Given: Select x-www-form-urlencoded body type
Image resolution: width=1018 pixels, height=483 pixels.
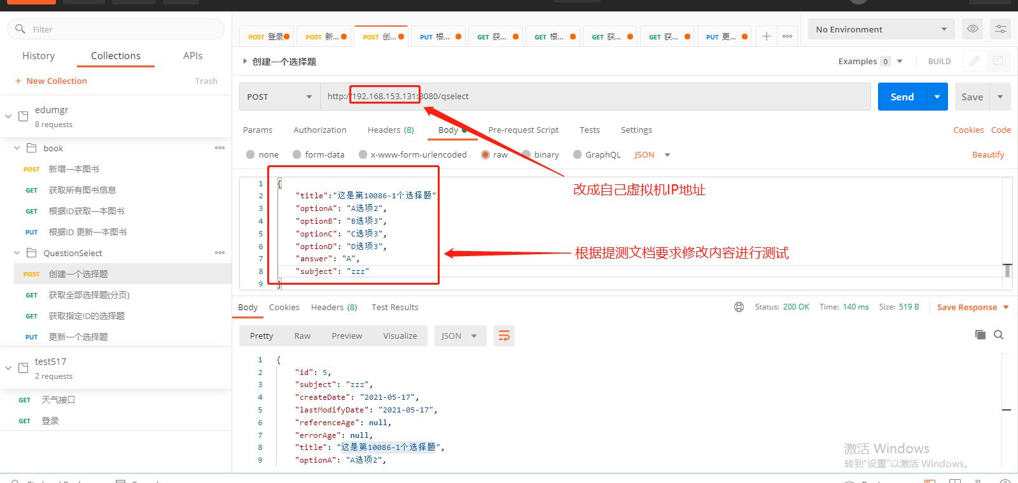Looking at the screenshot, I should (363, 154).
